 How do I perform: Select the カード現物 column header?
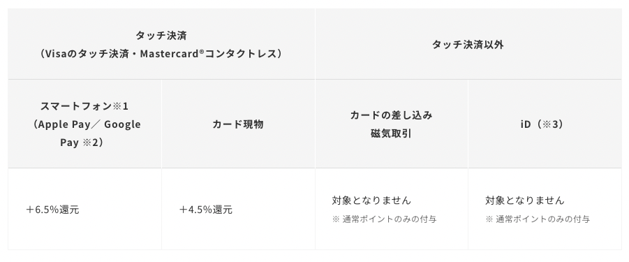point(238,124)
